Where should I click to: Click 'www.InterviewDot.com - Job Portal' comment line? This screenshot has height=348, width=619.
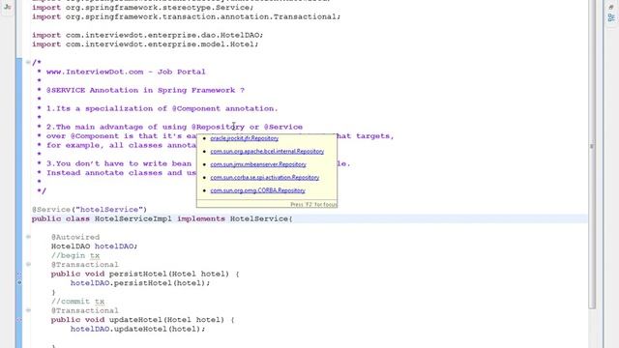pyautogui.click(x=126, y=72)
